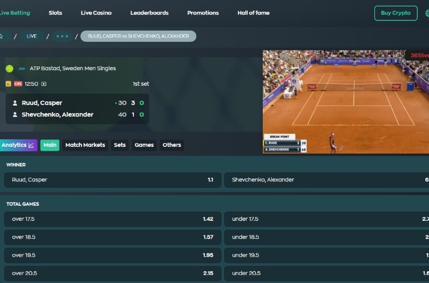Open Leaderboards page
429x283 pixels.
pos(150,13)
